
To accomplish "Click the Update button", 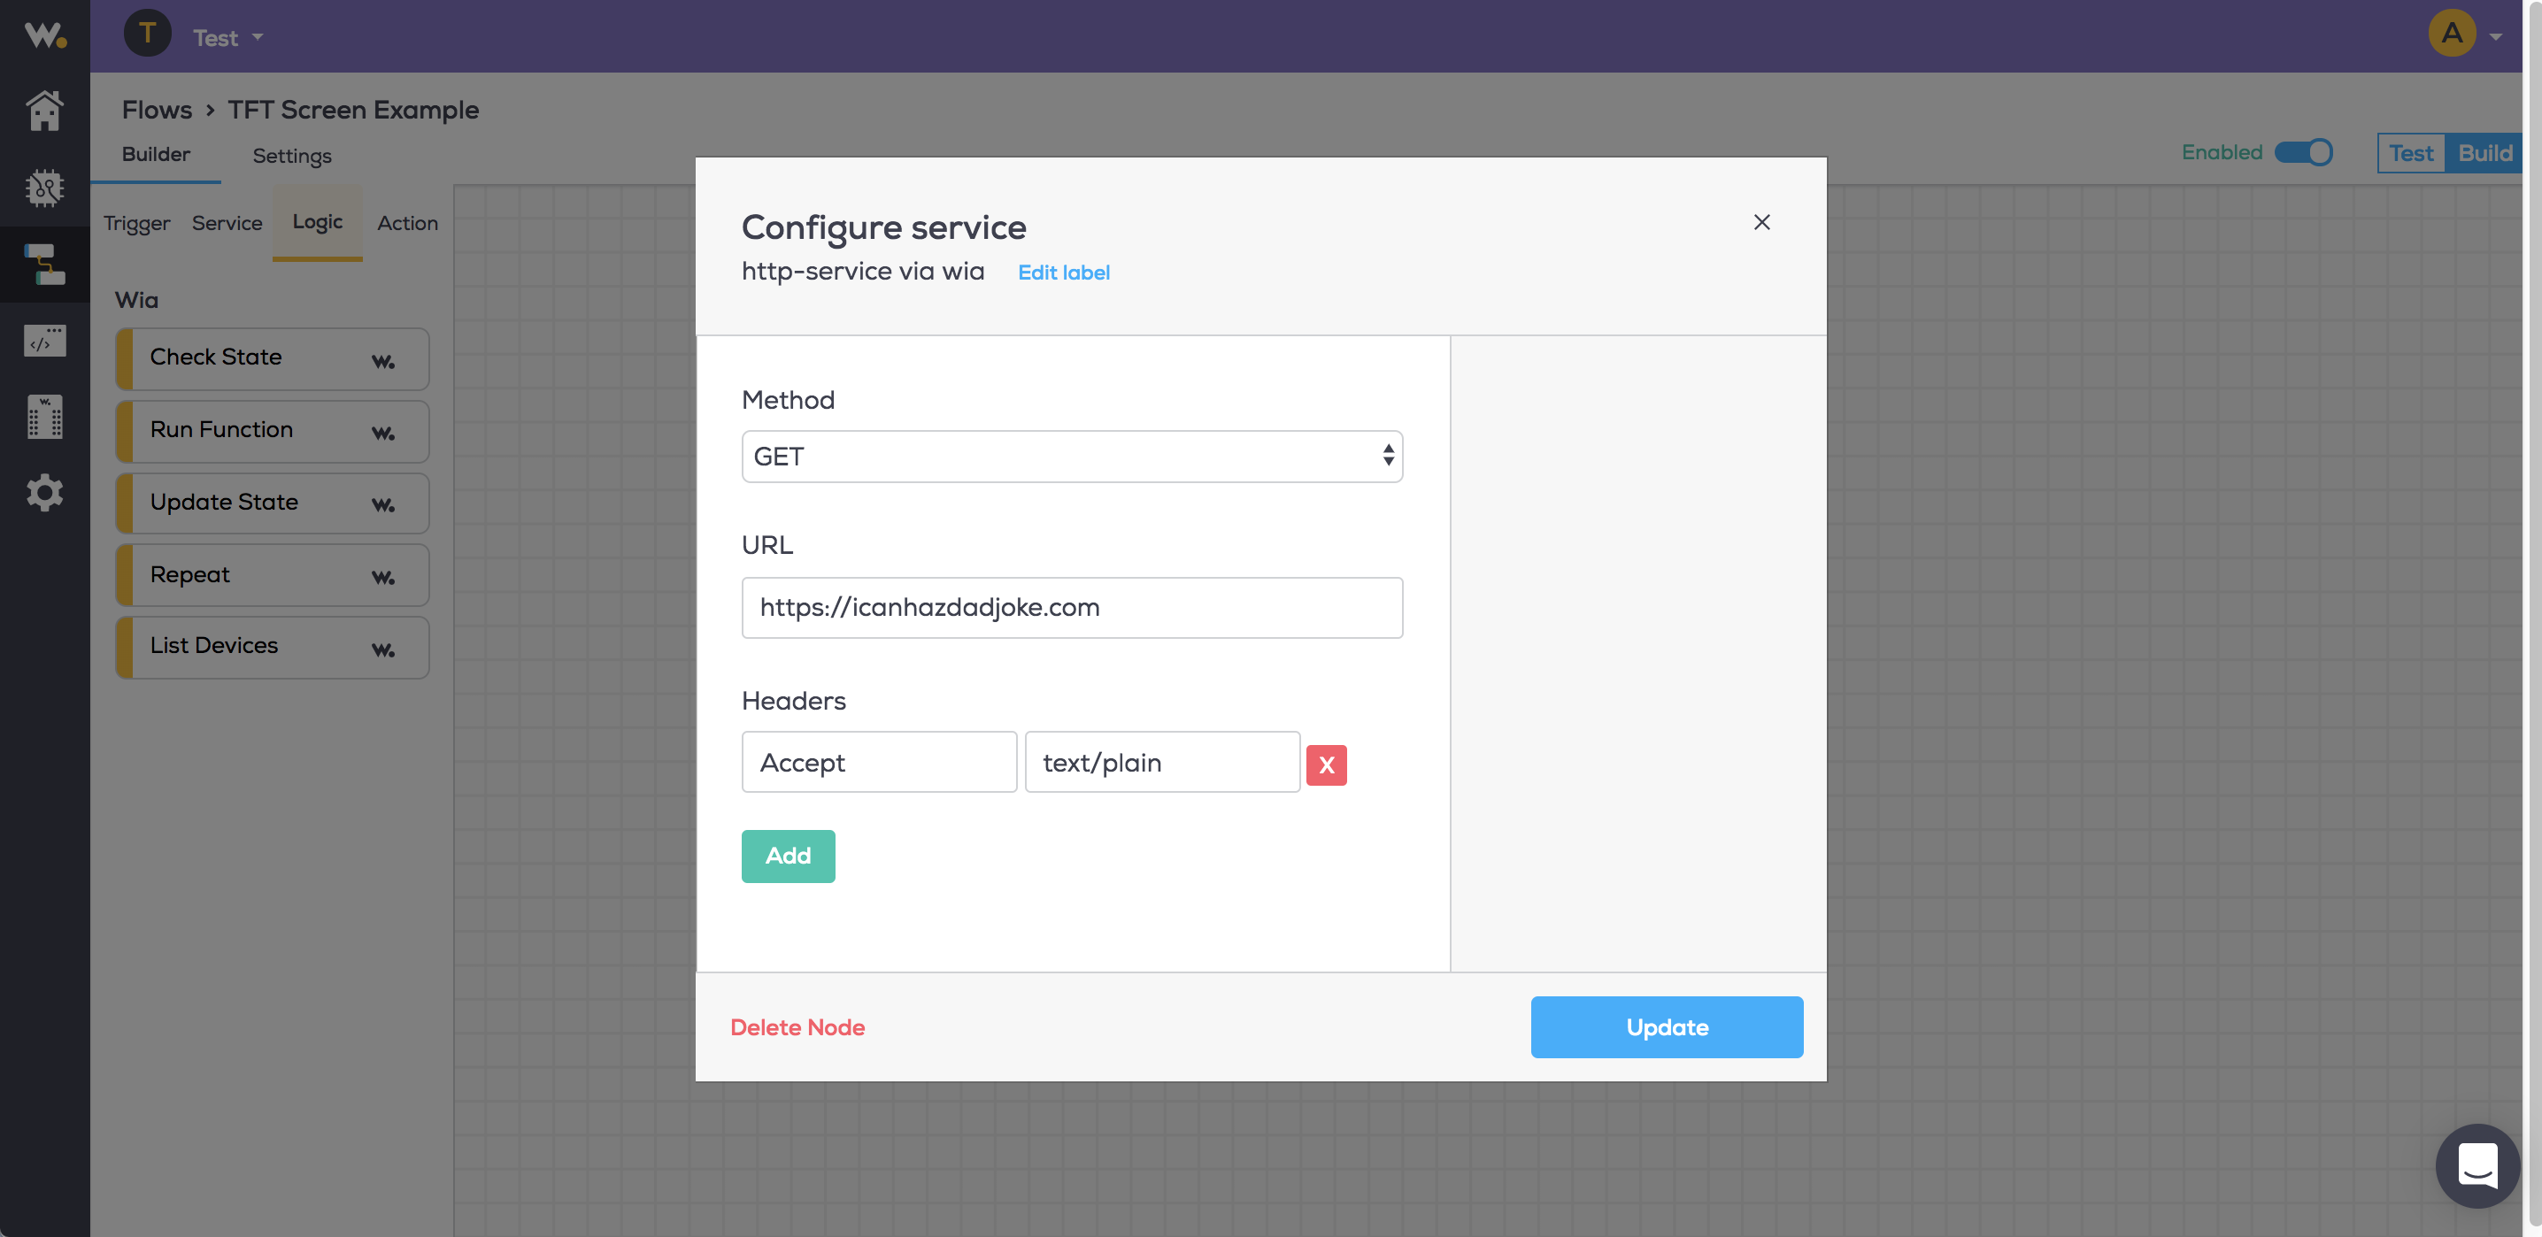I will tap(1666, 1027).
